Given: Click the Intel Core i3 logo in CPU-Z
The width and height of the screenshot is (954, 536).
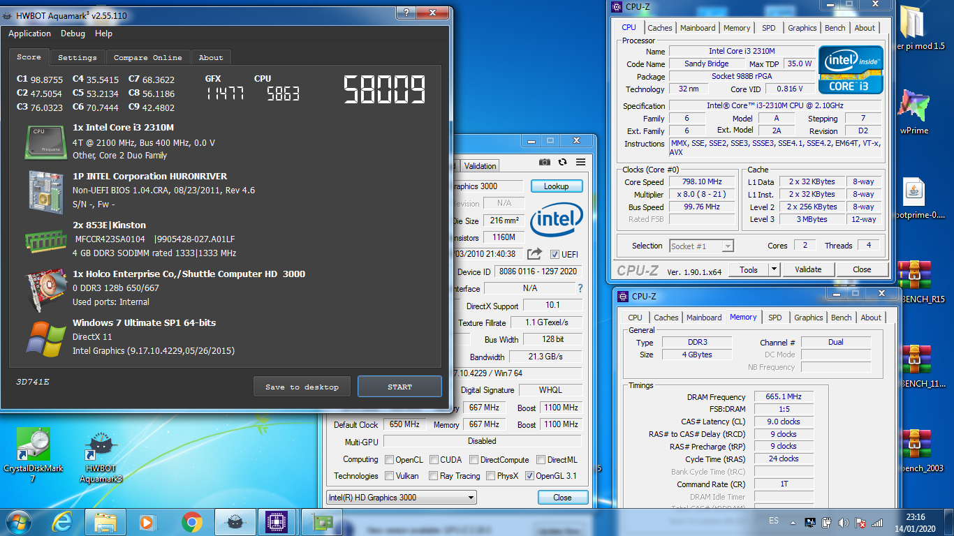Looking at the screenshot, I should pos(851,70).
